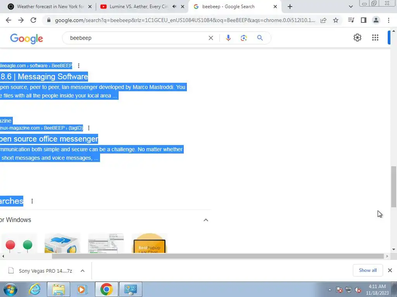Image resolution: width=397 pixels, height=297 pixels.
Task: Show hidden tray icons arrow
Action: (x=330, y=290)
